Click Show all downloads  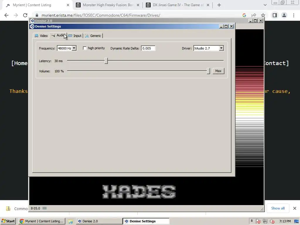click(x=278, y=208)
